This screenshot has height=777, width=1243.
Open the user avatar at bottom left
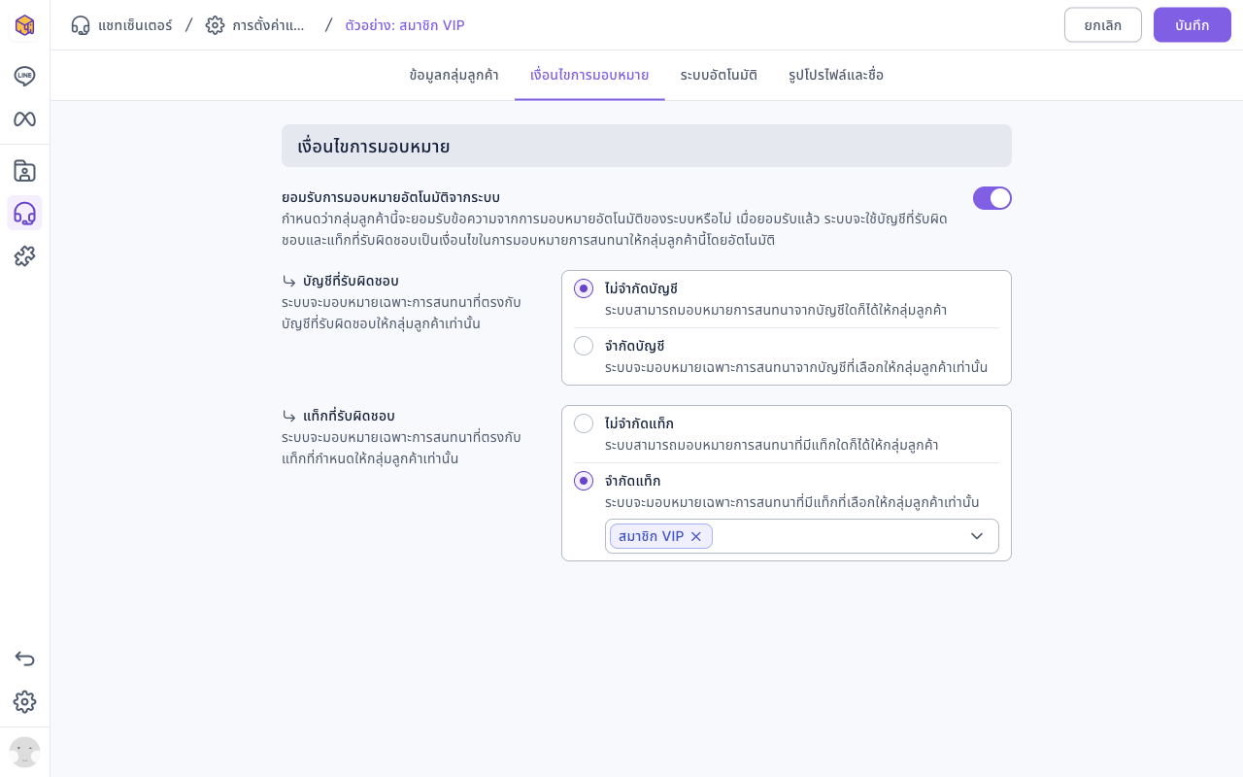coord(24,752)
